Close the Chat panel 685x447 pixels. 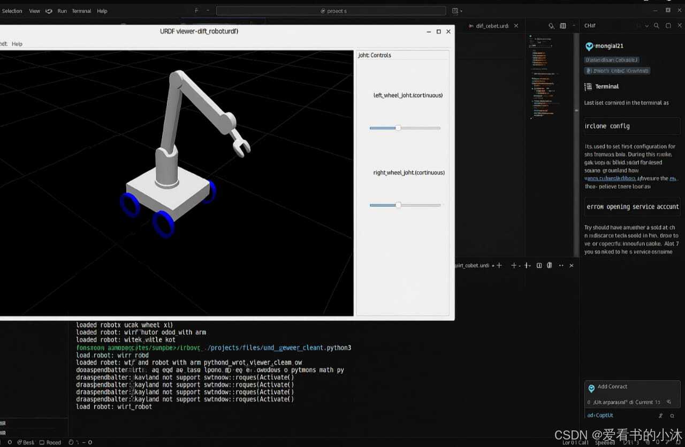(x=679, y=26)
